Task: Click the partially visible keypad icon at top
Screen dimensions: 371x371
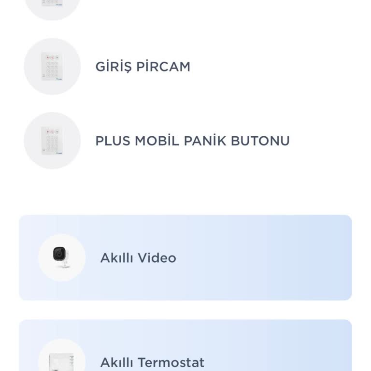Action: [x=52, y=6]
